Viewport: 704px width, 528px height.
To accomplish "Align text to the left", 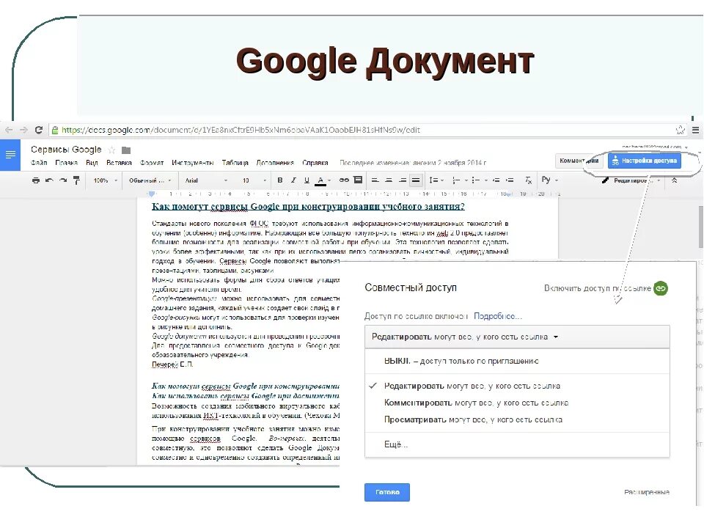I will coord(375,180).
